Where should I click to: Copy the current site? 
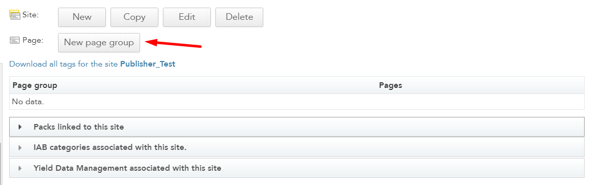tap(134, 17)
